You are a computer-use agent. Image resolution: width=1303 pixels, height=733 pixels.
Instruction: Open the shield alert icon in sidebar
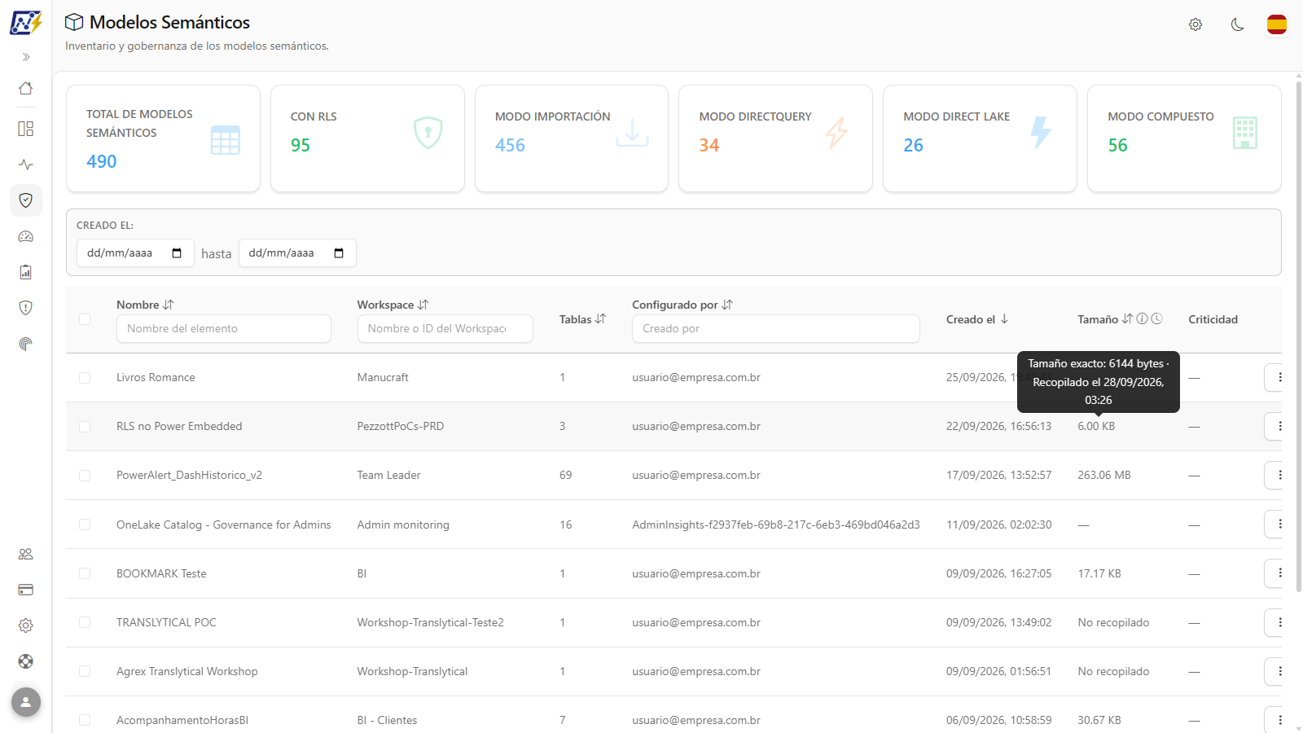pos(26,308)
